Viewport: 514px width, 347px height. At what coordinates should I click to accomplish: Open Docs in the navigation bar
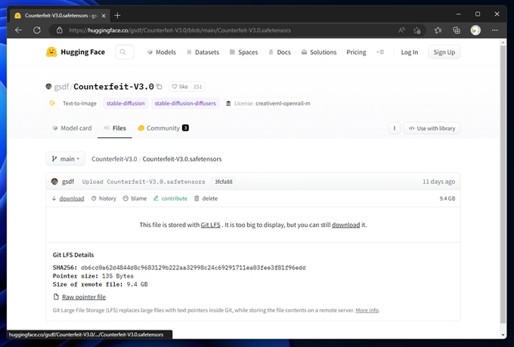tap(280, 52)
